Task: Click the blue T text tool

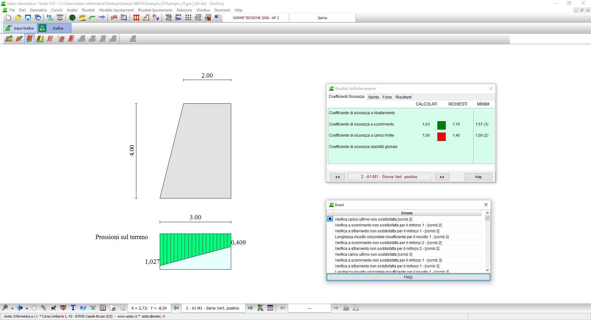Action: pos(73,308)
